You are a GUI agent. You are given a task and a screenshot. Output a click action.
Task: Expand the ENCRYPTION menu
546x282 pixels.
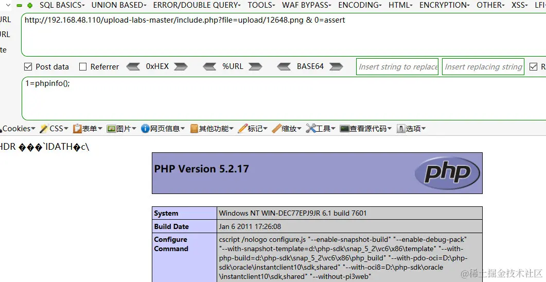coord(444,5)
